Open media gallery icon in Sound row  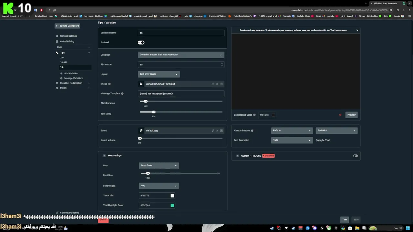221,130
